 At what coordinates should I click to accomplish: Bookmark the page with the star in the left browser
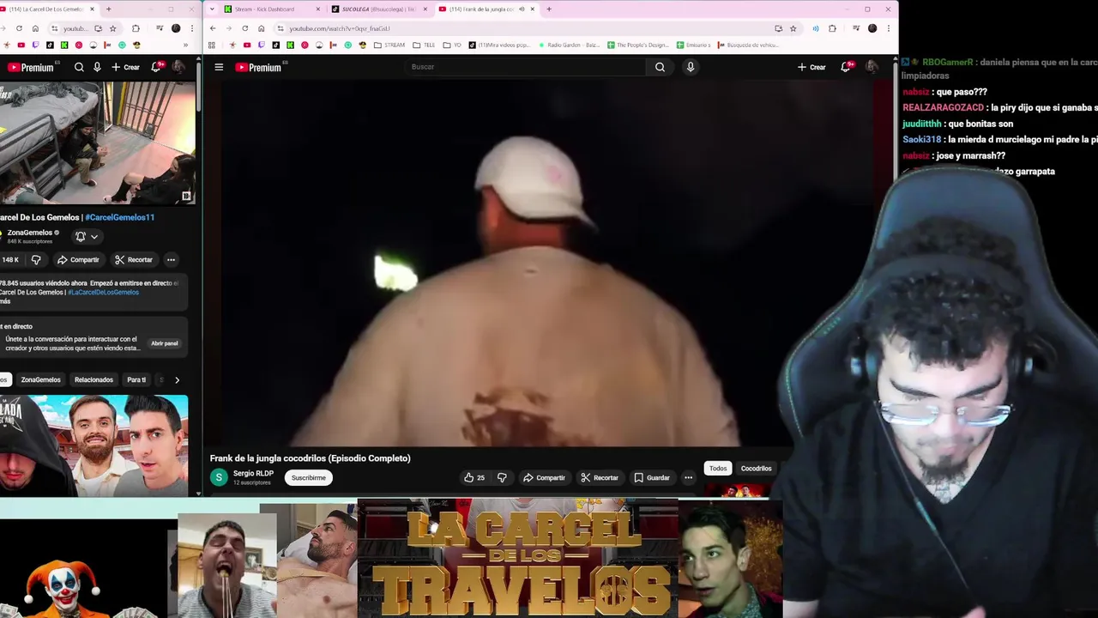(112, 28)
